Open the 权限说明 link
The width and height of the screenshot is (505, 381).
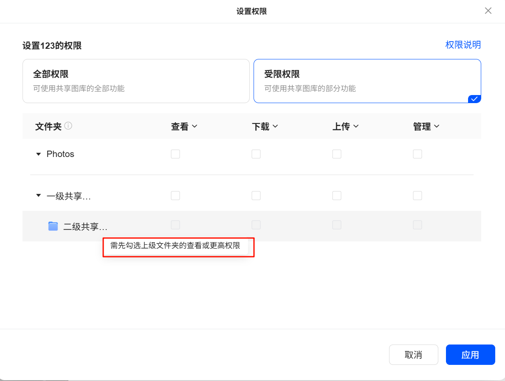click(x=463, y=45)
